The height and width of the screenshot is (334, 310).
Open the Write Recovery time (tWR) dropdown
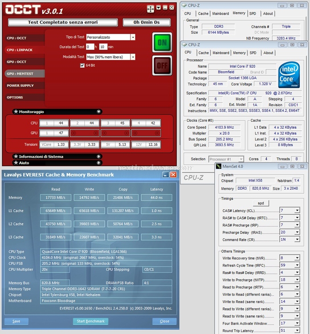(297, 258)
